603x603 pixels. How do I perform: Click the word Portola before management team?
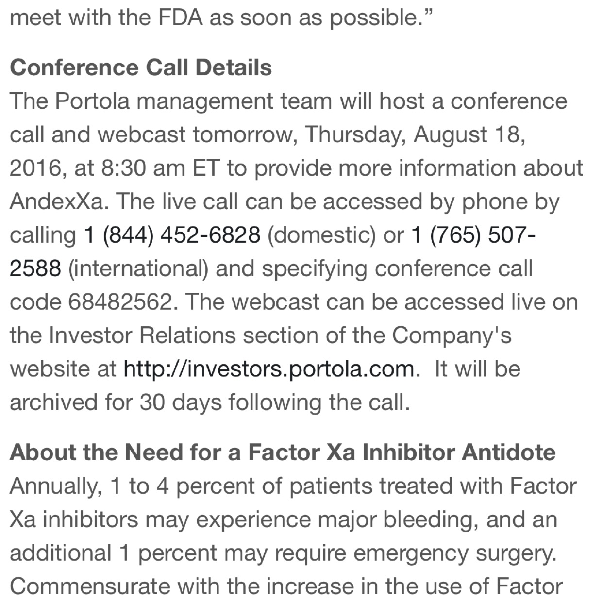(92, 101)
